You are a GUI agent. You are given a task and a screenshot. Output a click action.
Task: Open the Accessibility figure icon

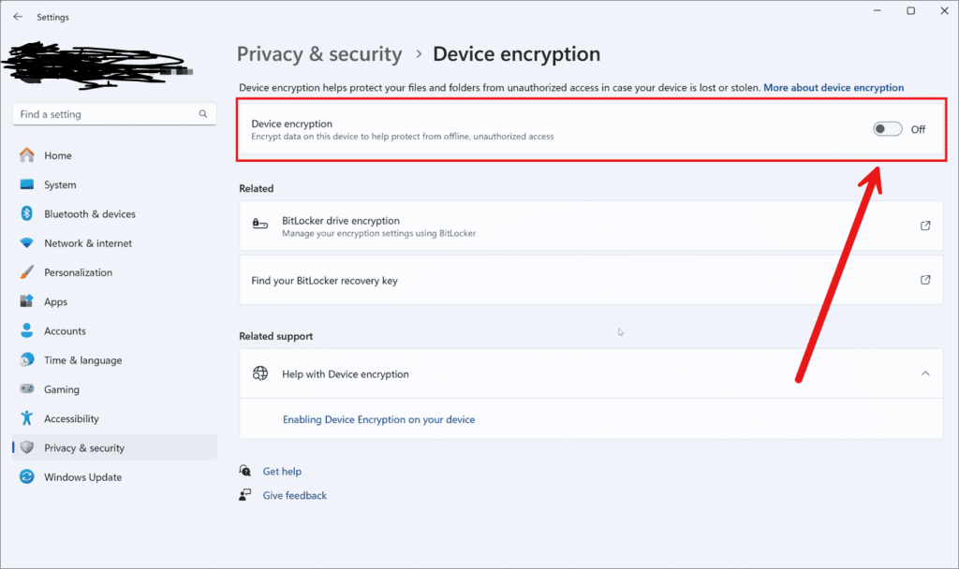click(27, 418)
